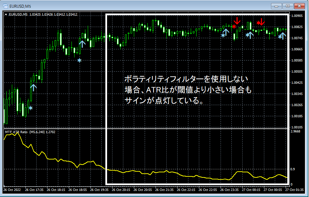Click the time axis label 26 Oct 20:15

tap(121, 190)
